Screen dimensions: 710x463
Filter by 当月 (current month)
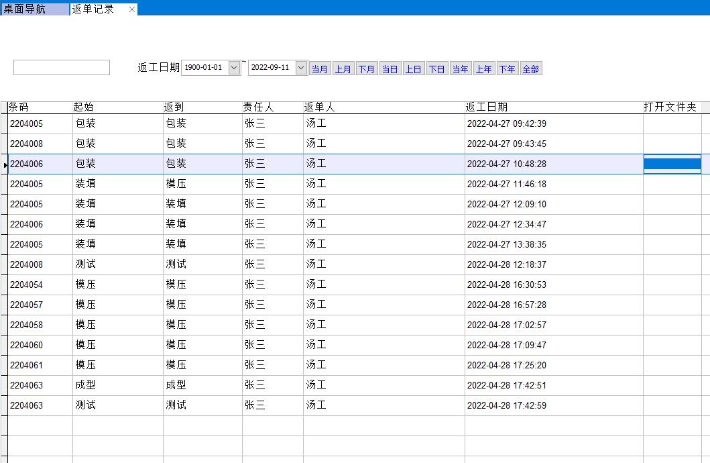point(320,69)
